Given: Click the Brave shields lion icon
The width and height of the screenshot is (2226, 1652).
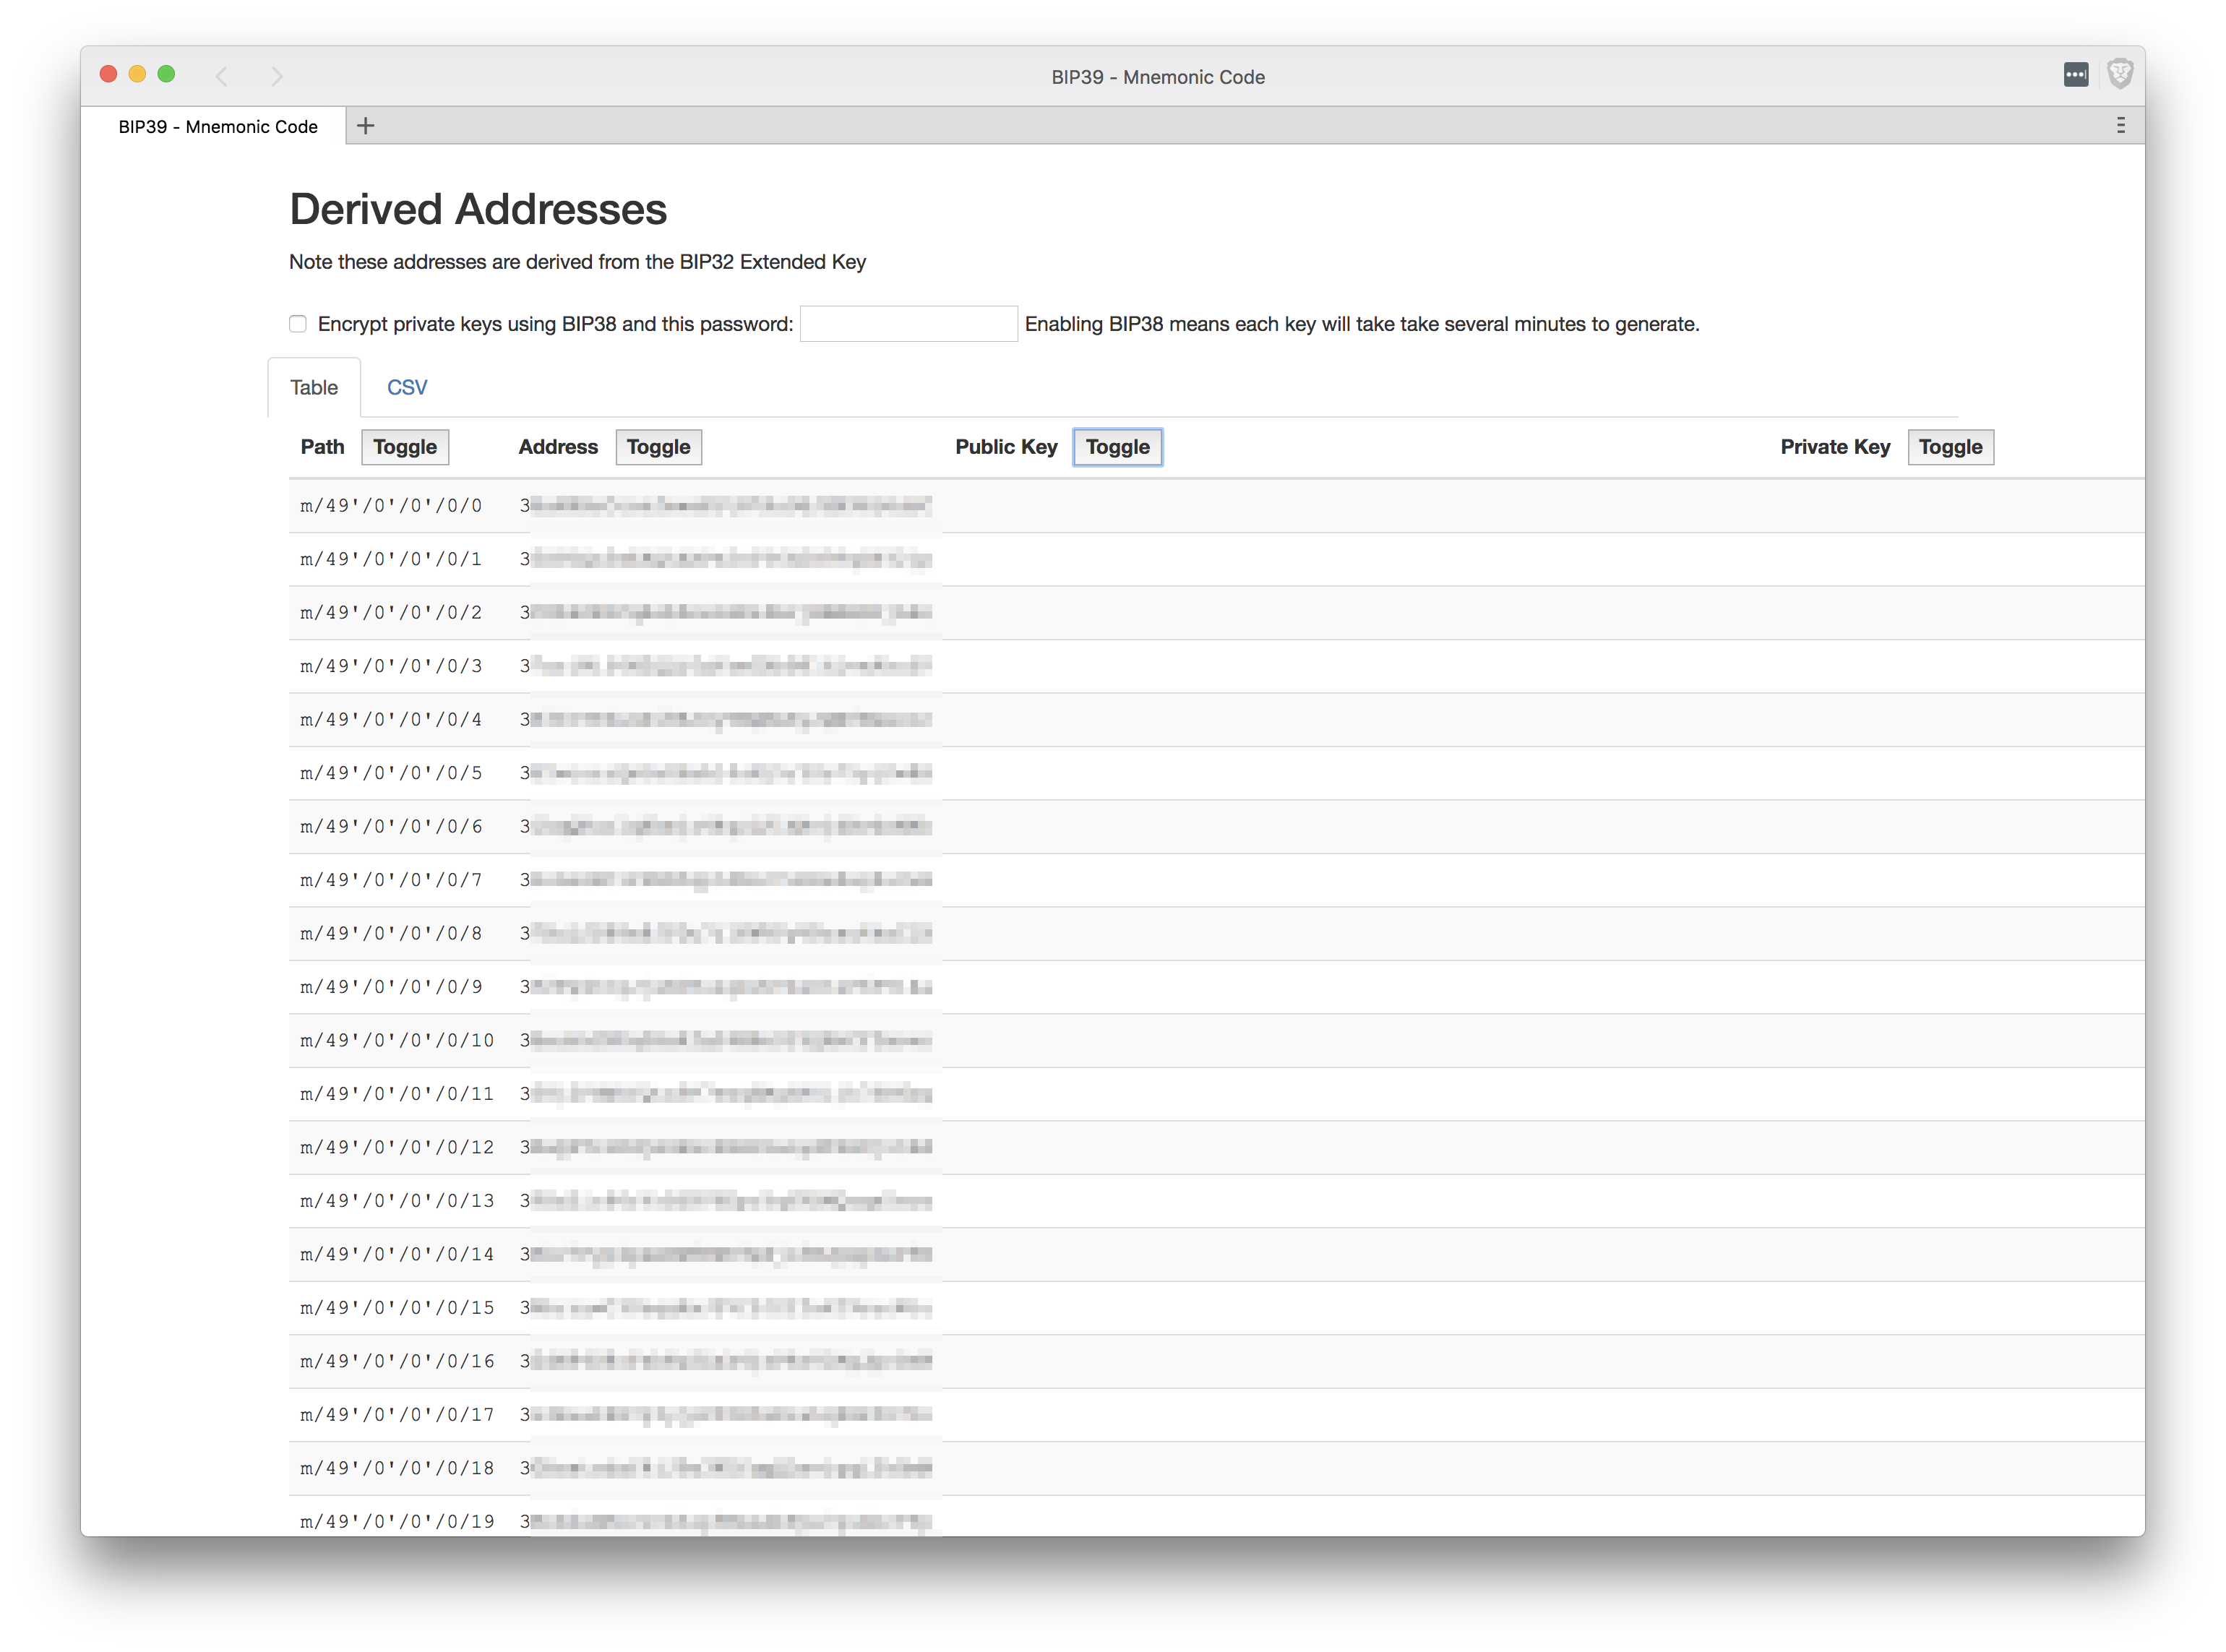Looking at the screenshot, I should coord(2119,74).
